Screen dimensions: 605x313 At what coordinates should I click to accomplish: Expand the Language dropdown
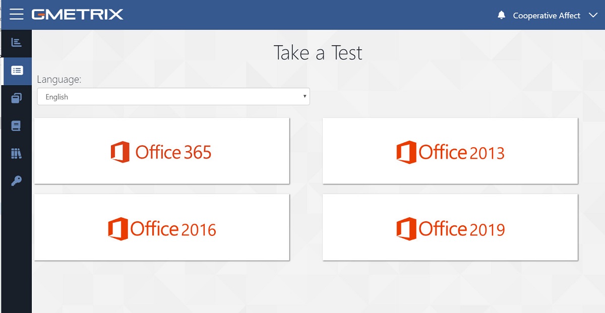173,97
